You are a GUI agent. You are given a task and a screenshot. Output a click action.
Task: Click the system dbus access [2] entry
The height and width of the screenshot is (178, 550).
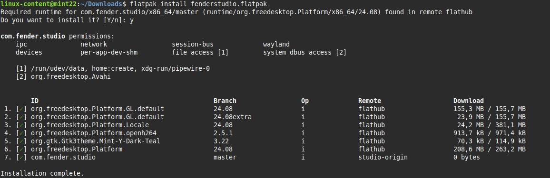(305, 53)
